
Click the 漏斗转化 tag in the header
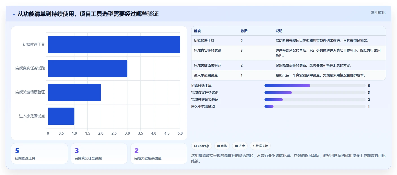coord(378,12)
